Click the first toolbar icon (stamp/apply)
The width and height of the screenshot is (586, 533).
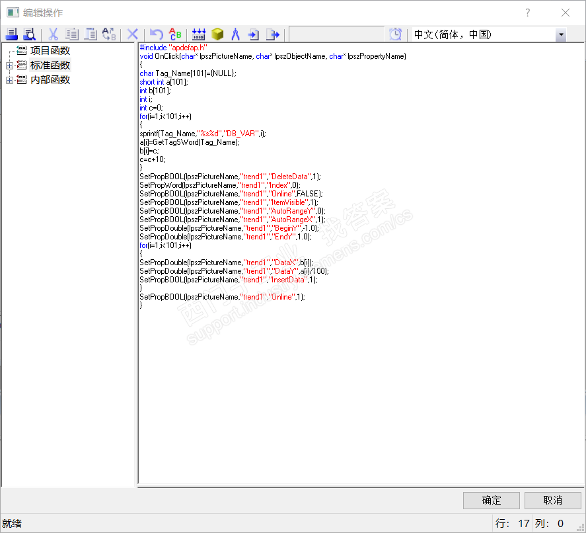click(12, 34)
